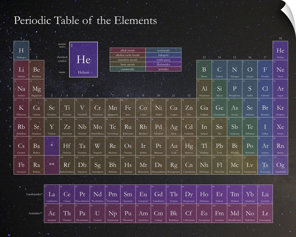Click the Francium (Fr) element tile
Viewport: 296px width, 237px height.
(21, 165)
